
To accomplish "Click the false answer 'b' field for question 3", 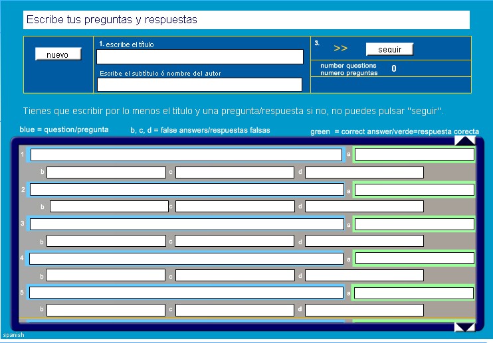I will pyautogui.click(x=106, y=241).
